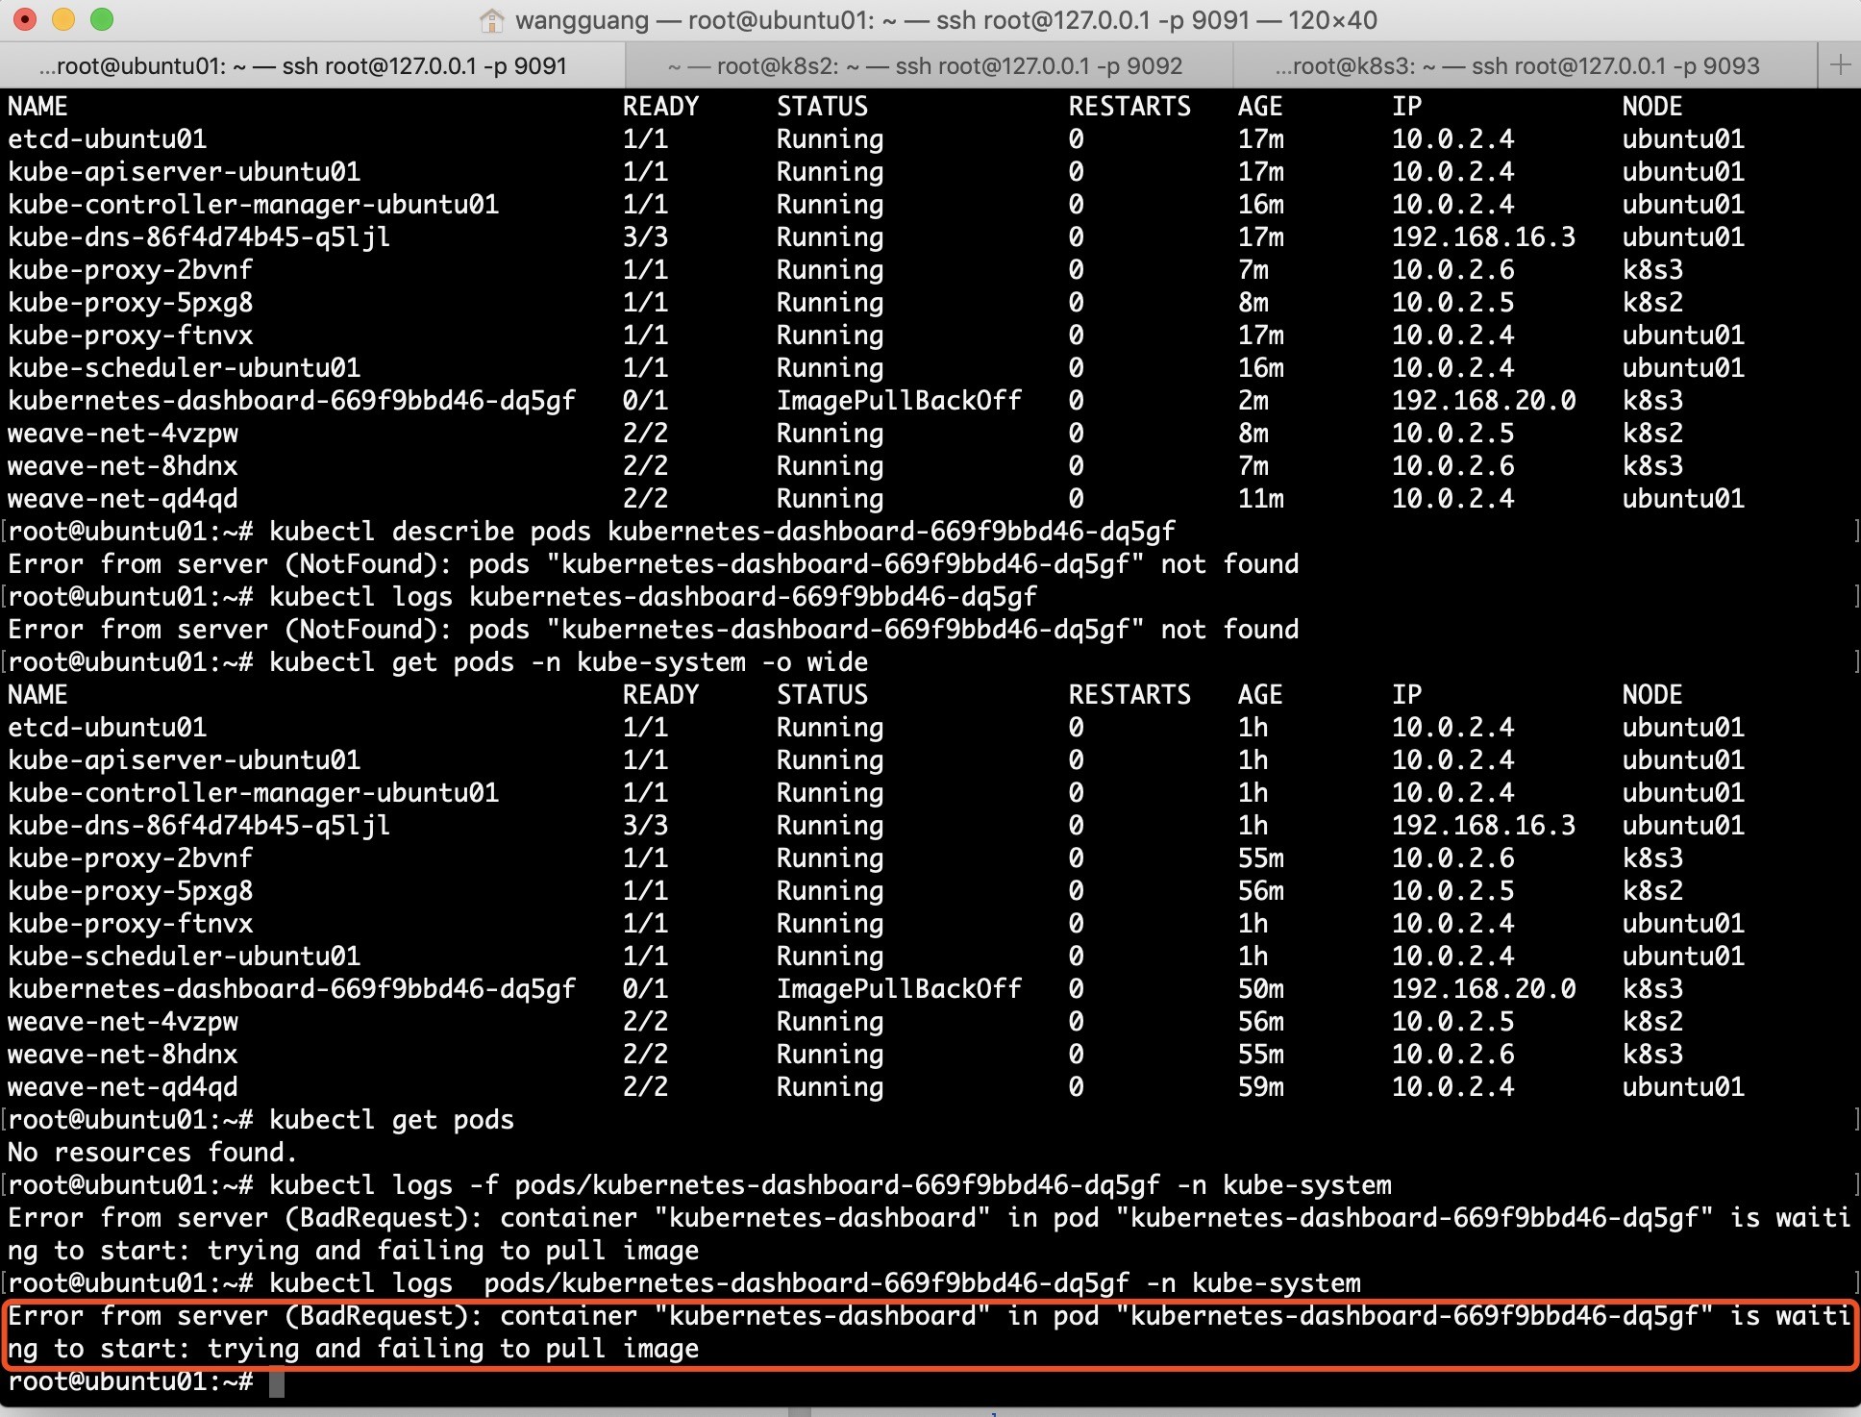Click the first table's STATUS column header
The image size is (1861, 1417).
[x=822, y=107]
